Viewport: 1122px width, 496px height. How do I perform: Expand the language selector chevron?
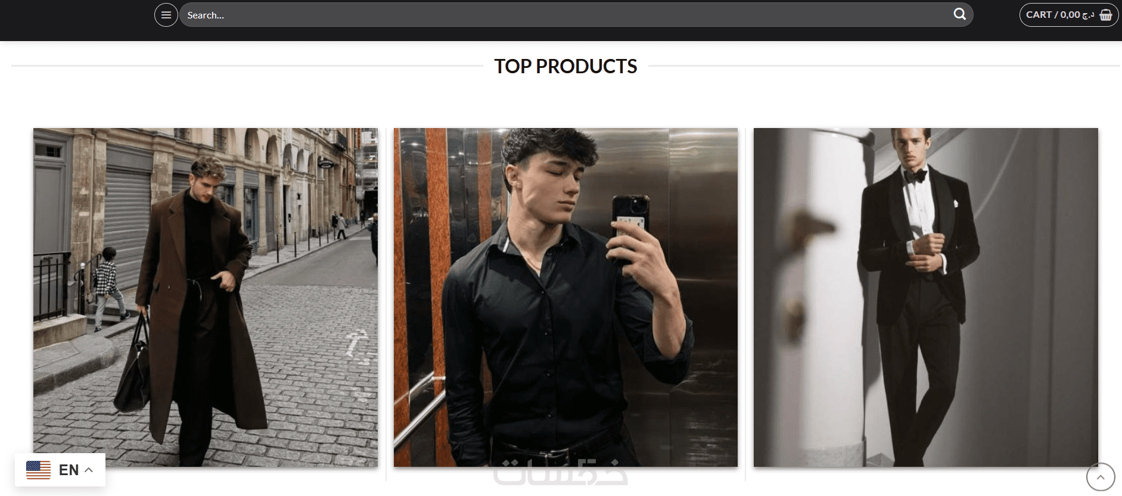[x=89, y=470]
